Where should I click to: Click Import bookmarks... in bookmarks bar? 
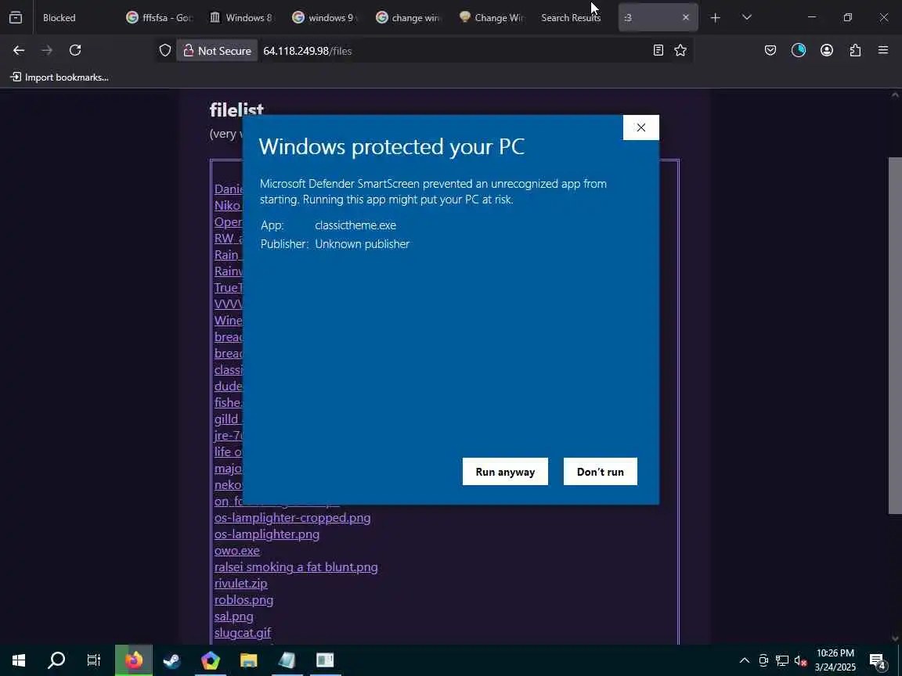(x=60, y=77)
